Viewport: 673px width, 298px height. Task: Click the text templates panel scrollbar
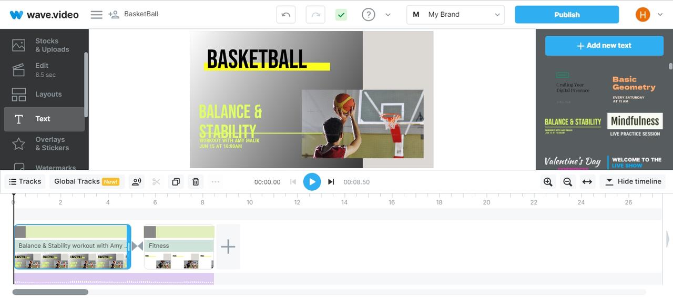670,66
